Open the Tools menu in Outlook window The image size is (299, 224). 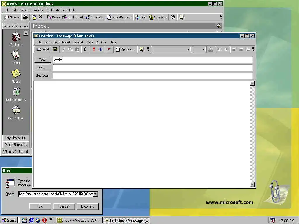pos(50,10)
